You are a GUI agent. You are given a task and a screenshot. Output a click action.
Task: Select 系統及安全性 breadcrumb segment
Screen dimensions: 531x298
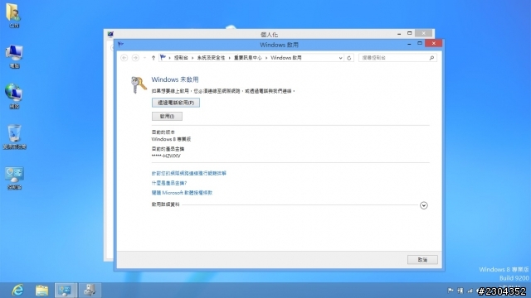[x=211, y=58]
